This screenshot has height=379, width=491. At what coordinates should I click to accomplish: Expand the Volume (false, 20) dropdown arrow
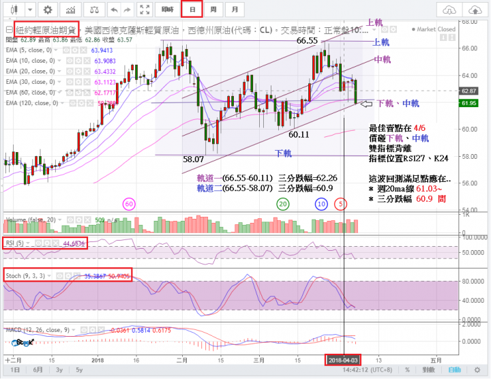coord(59,220)
